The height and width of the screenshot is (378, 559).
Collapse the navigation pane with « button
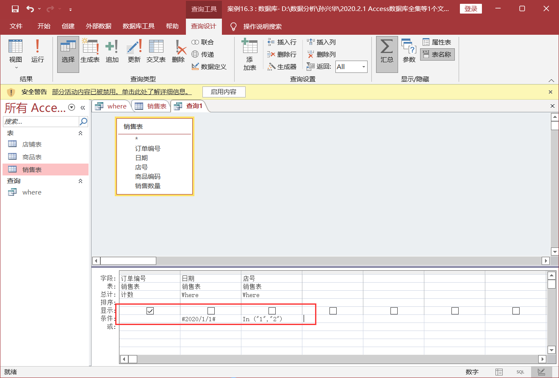pyautogui.click(x=83, y=108)
